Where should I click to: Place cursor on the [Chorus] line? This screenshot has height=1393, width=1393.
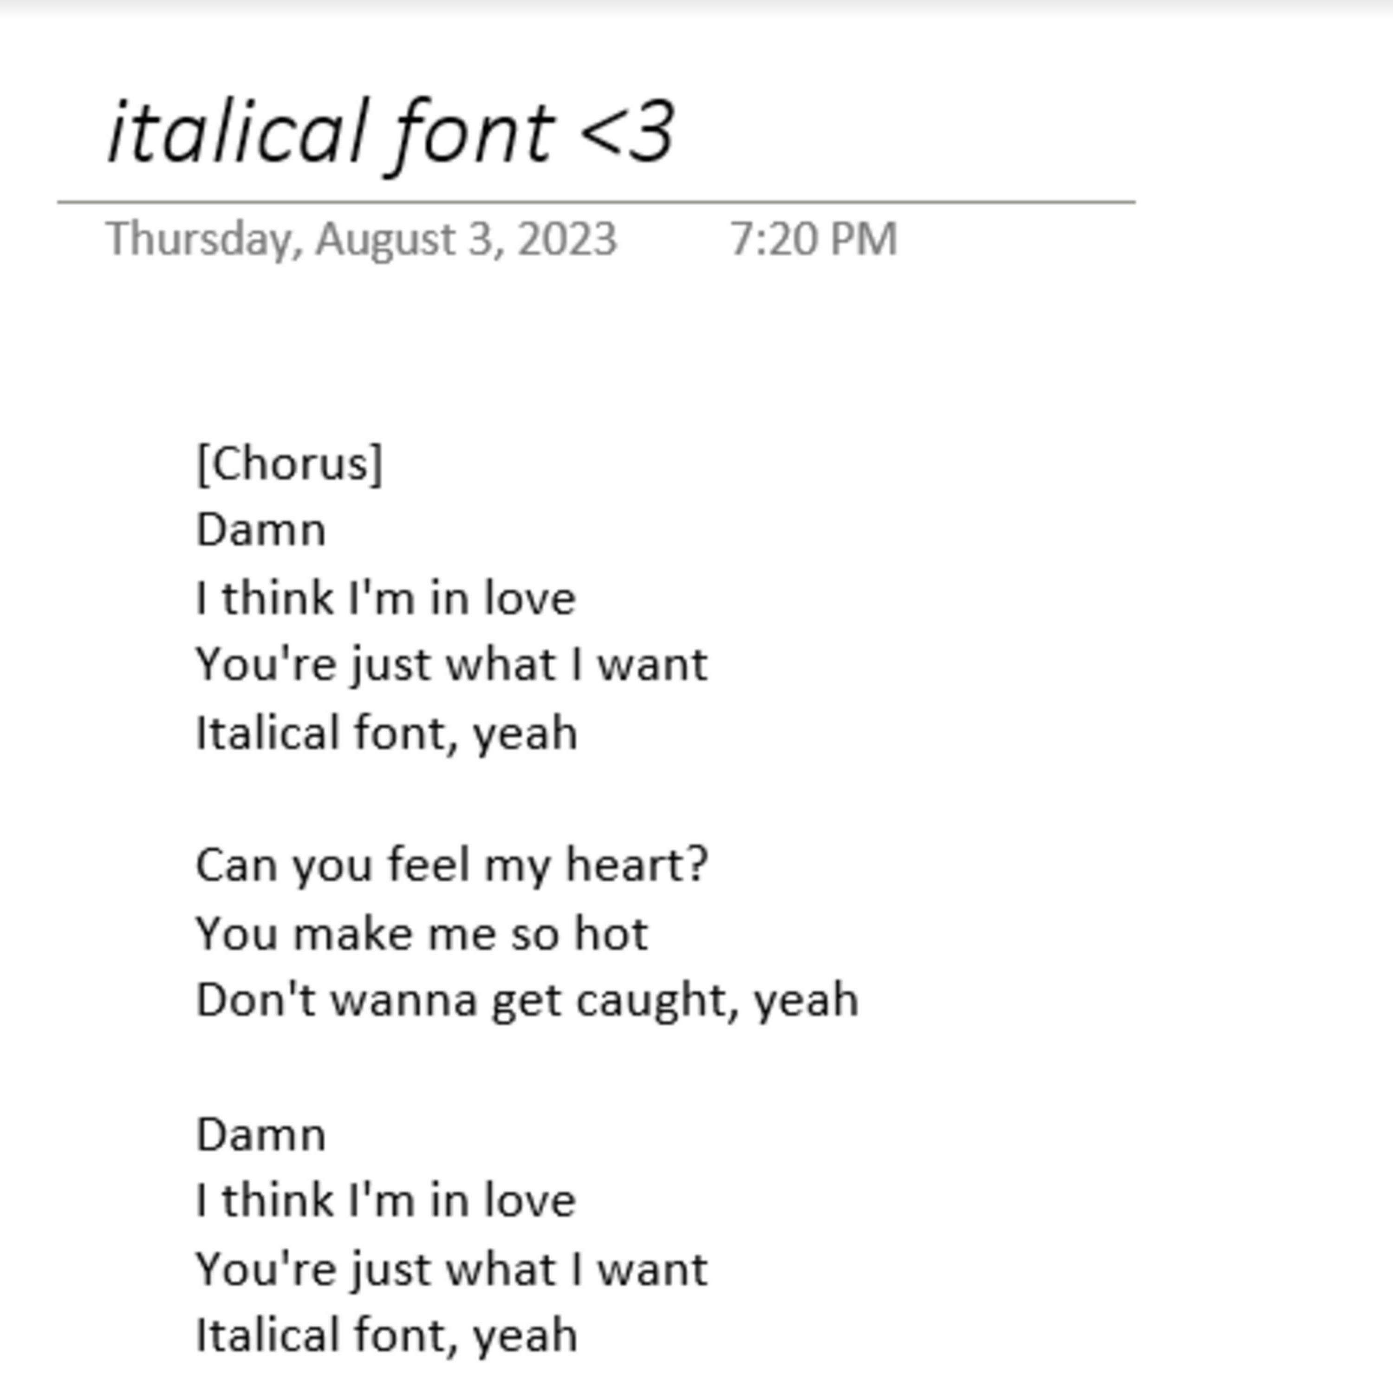pos(289,463)
